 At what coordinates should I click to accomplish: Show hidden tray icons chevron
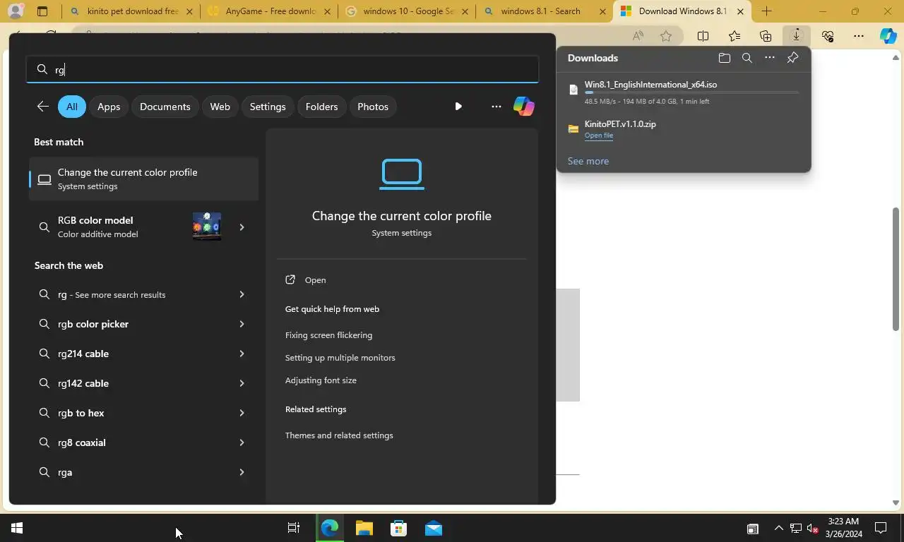[x=778, y=529]
